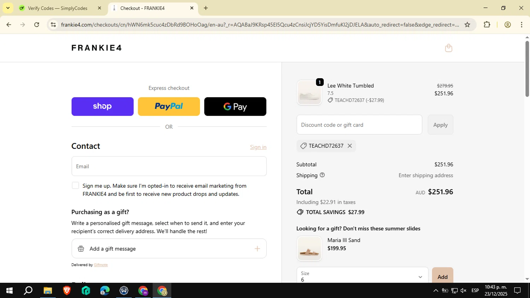Click the network tray icon
The height and width of the screenshot is (298, 530).
[454, 291]
